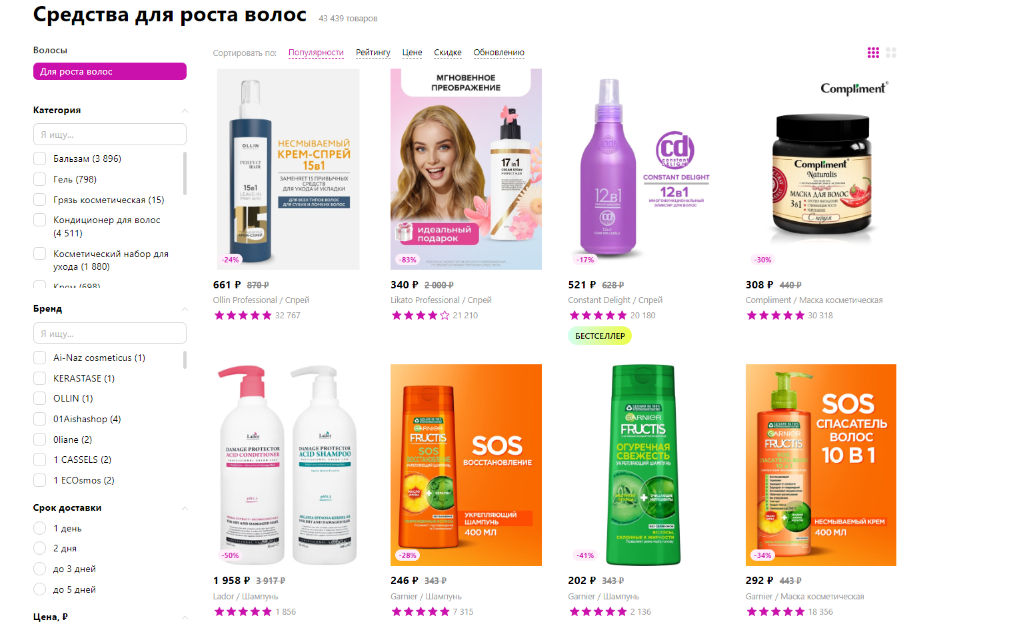Viewport: 1021px width, 626px height.
Task: Click the БЕСТСЕЛЛЕР badge on Constant Delight
Action: (x=600, y=336)
